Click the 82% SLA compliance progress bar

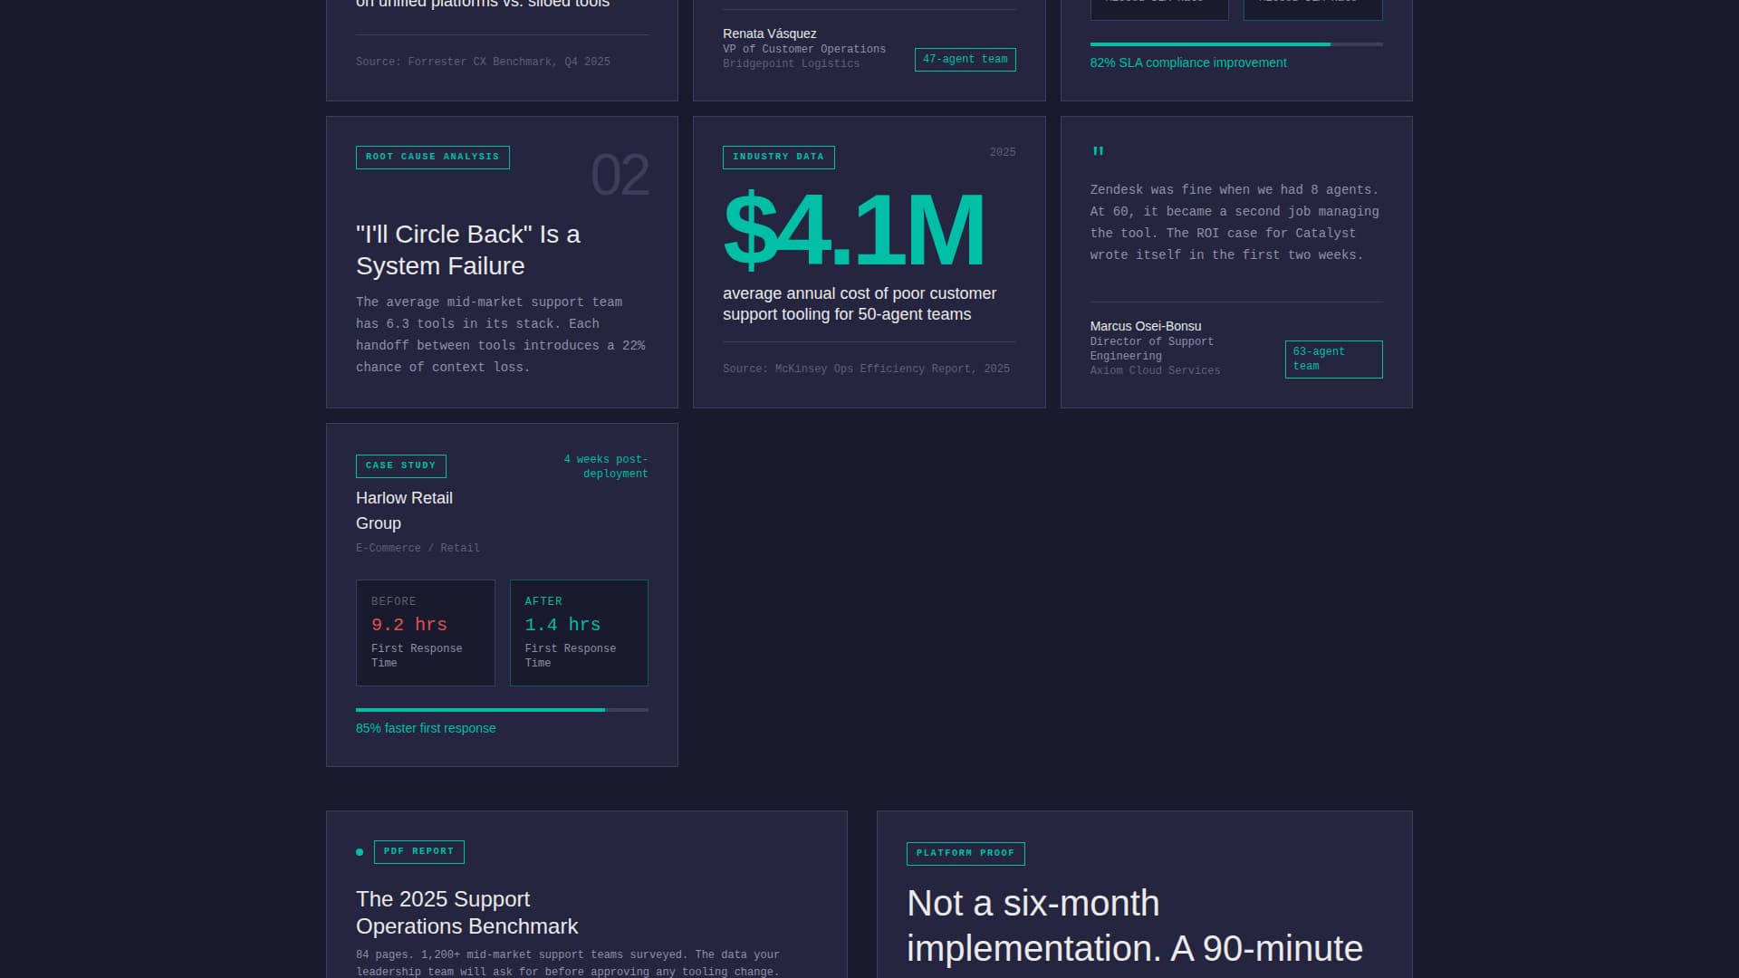tap(1236, 44)
